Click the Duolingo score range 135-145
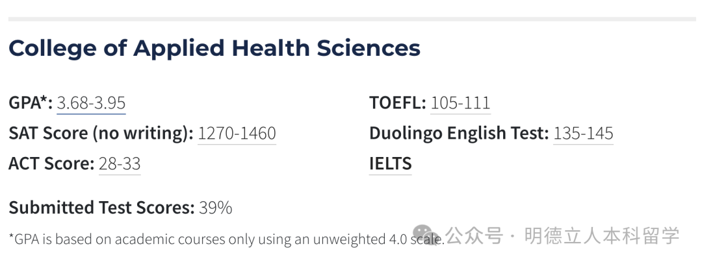 [583, 134]
